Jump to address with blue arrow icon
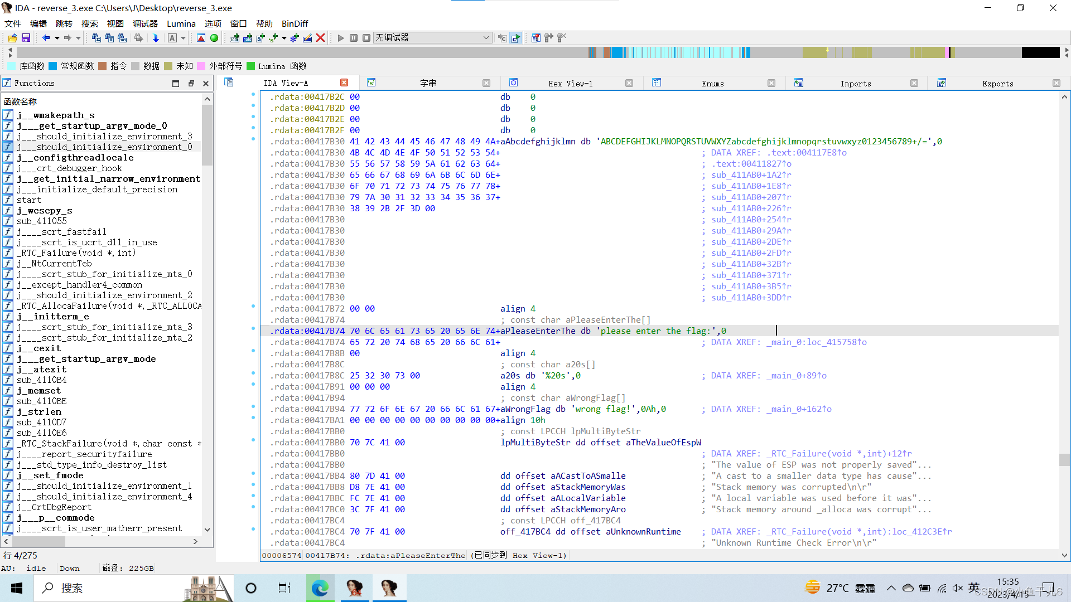This screenshot has height=602, width=1071. point(156,38)
